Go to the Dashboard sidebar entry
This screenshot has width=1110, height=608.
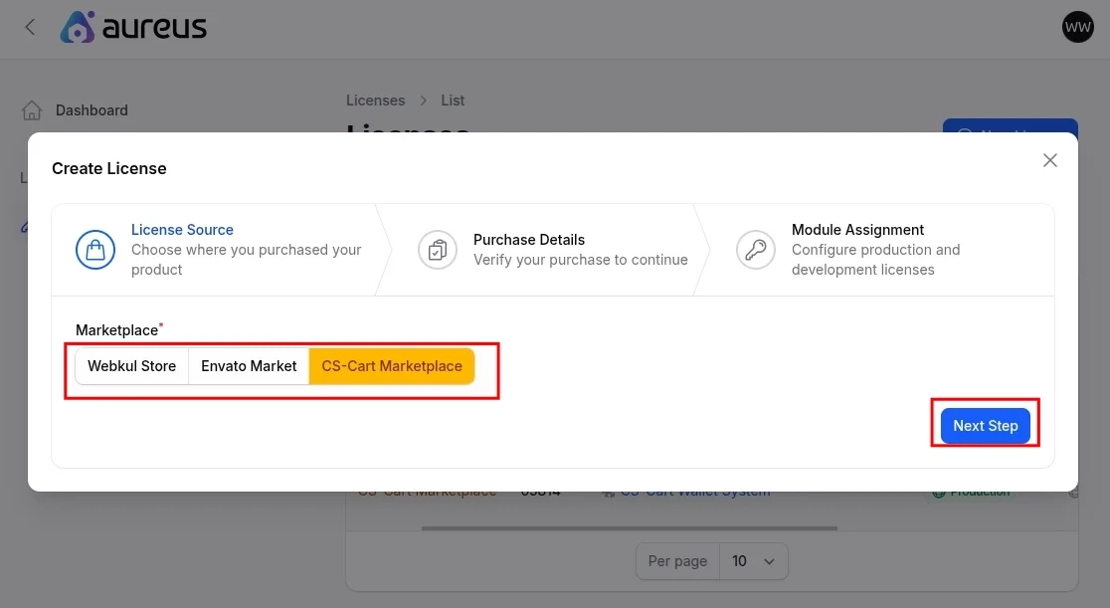click(92, 109)
